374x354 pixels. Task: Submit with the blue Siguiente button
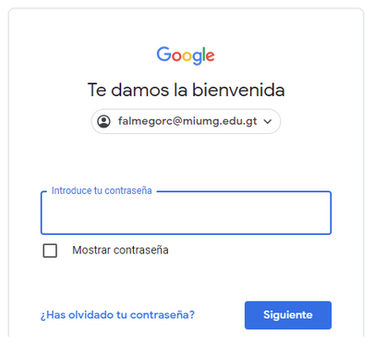tap(288, 315)
